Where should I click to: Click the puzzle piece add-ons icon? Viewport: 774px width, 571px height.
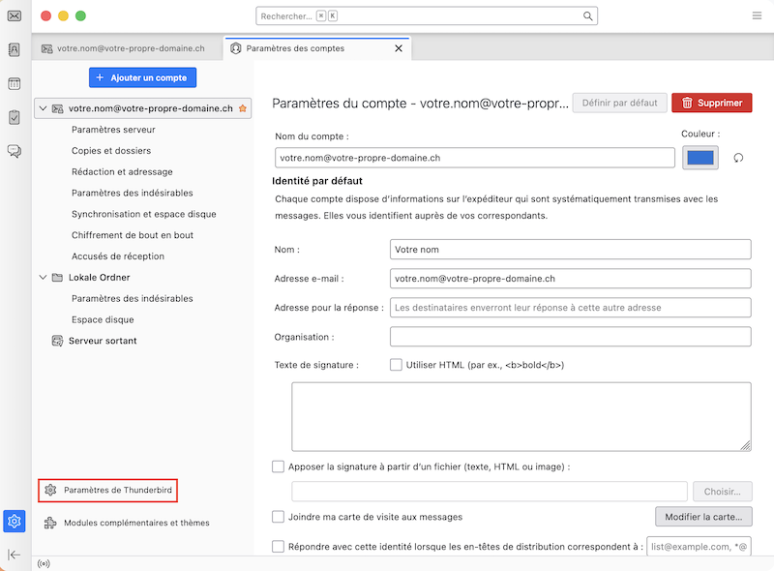pyautogui.click(x=50, y=523)
